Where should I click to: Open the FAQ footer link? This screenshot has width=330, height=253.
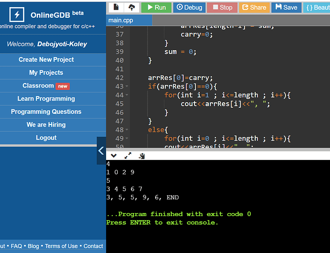click(16, 246)
